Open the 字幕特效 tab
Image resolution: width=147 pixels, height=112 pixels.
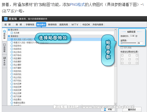[x=30, y=25]
